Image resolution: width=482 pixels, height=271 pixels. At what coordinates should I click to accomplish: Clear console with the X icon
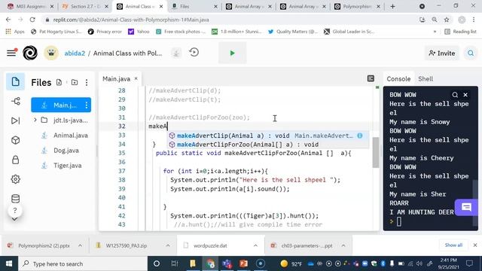coord(465,95)
